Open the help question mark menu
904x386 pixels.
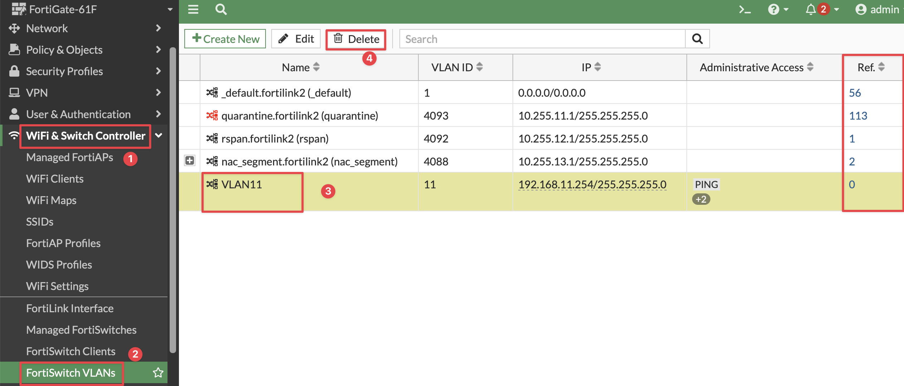tap(778, 9)
